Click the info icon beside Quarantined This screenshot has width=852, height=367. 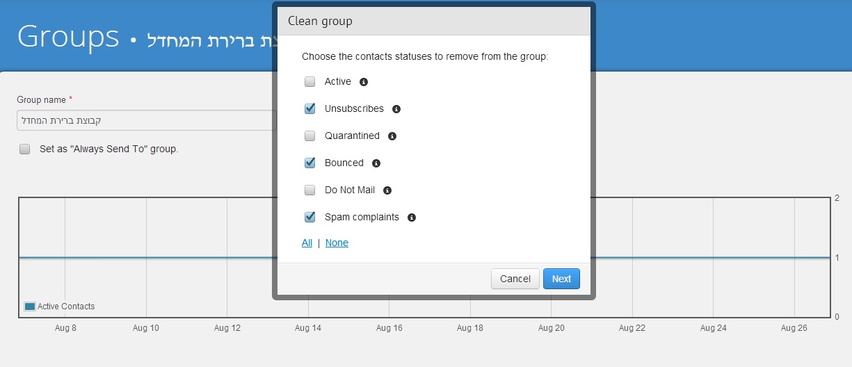392,136
